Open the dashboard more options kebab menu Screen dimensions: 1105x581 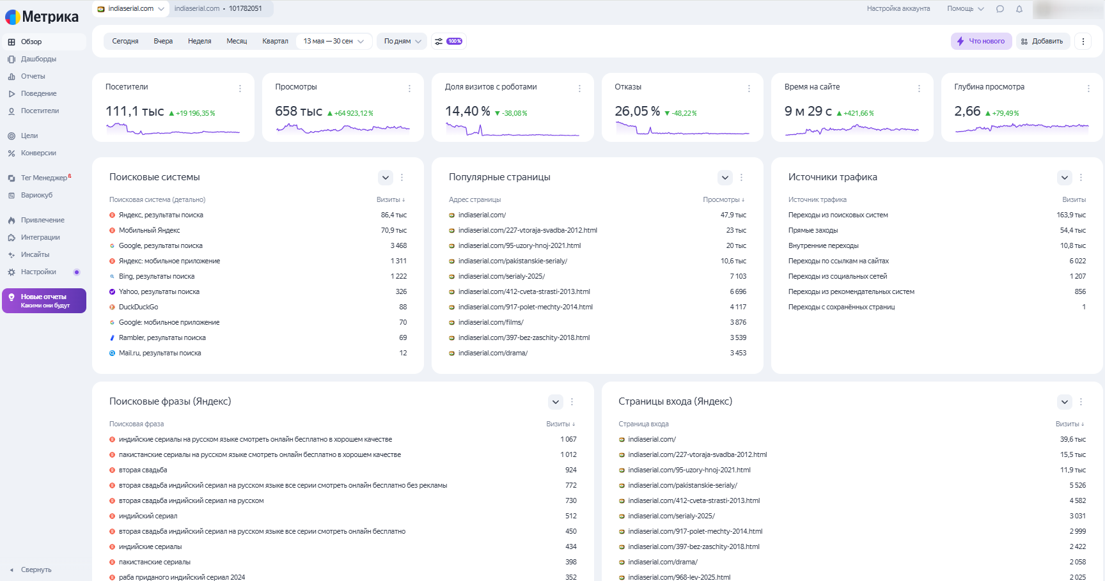1083,42
